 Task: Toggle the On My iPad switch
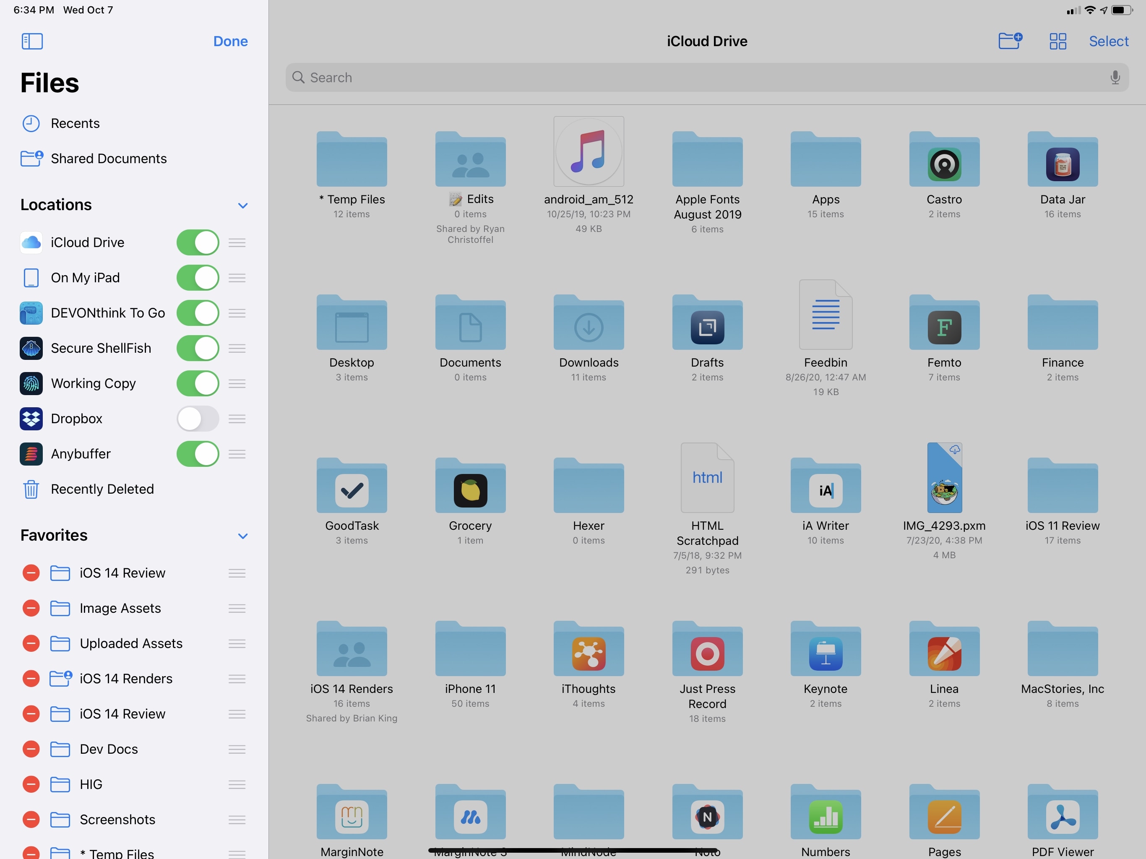198,278
